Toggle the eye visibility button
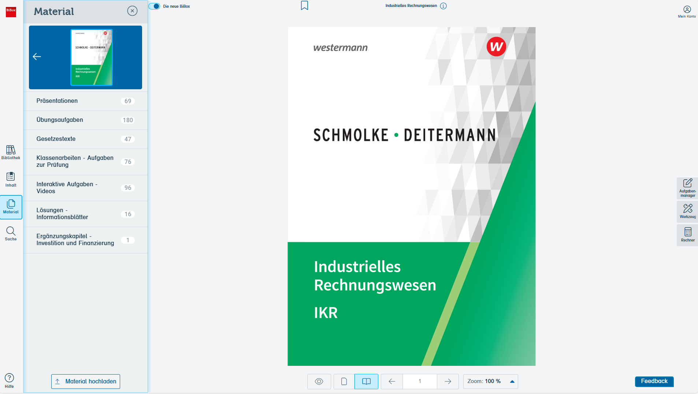The height and width of the screenshot is (394, 698). point(319,382)
